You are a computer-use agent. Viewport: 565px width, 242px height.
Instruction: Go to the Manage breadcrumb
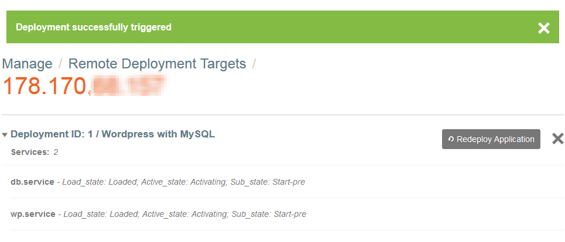tap(27, 64)
